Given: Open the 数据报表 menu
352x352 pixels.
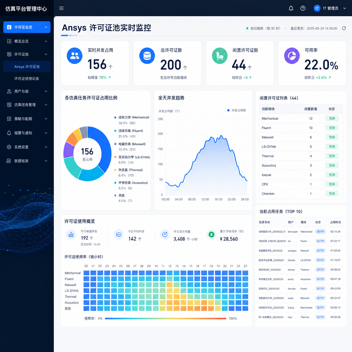Looking at the screenshot, I should (27, 161).
